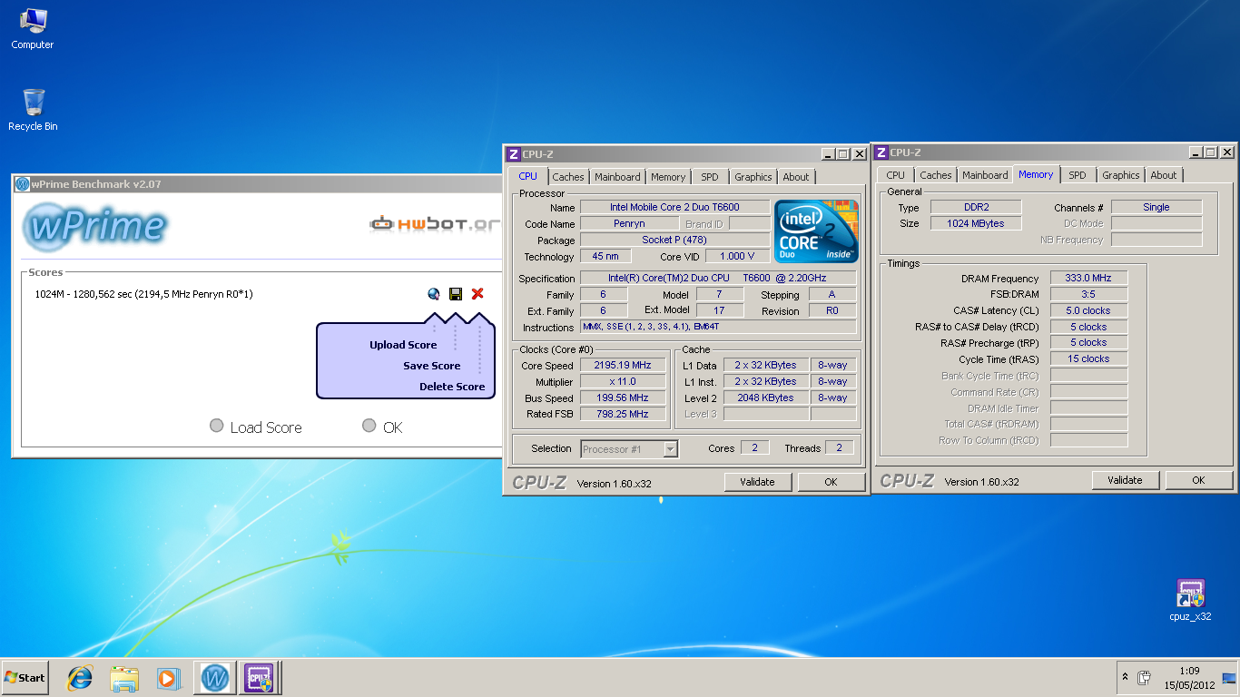Click the Code Name Penryn field
Image resolution: width=1240 pixels, height=697 pixels.
[x=629, y=223]
